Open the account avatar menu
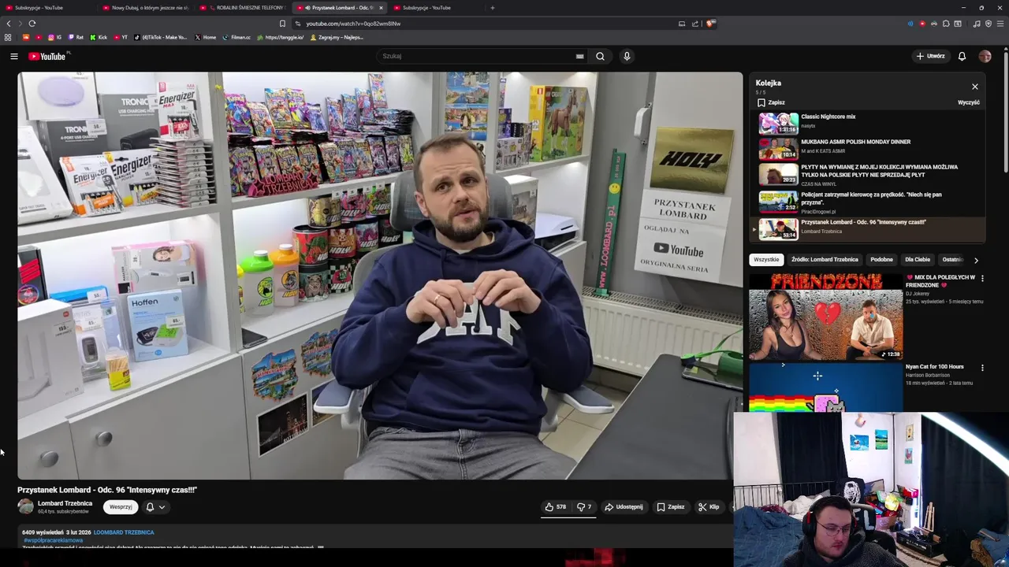 985,56
